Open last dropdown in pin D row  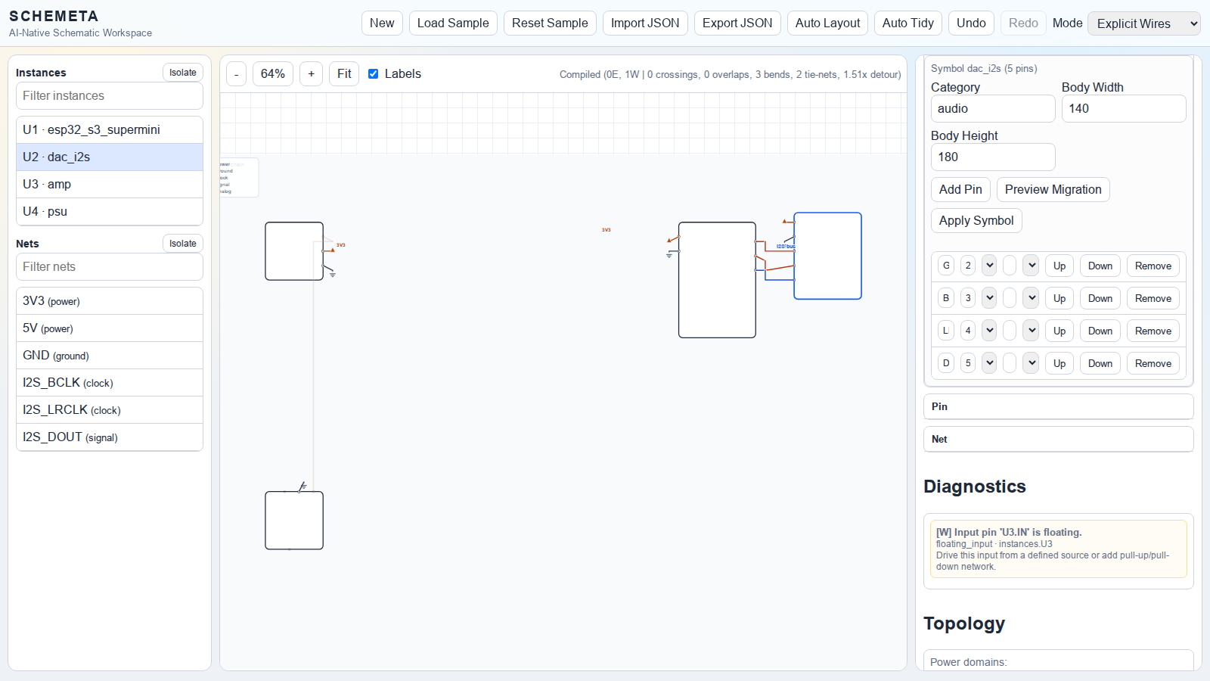click(1032, 363)
